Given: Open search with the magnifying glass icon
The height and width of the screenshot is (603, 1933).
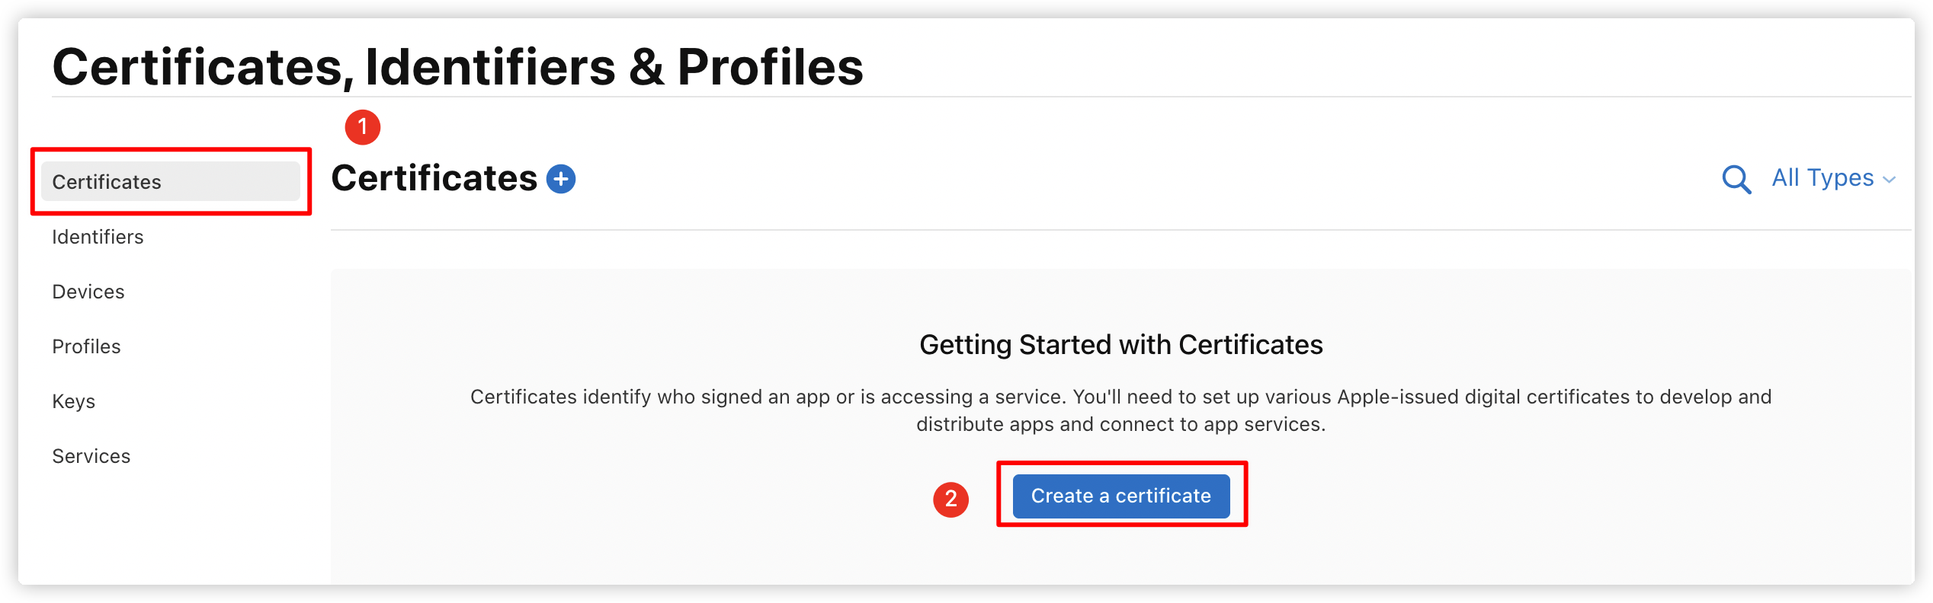Looking at the screenshot, I should (x=1736, y=180).
